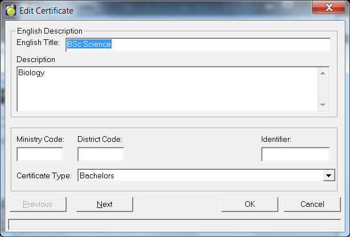Click inside the Description text area
This screenshot has width=350, height=237.
(x=167, y=88)
